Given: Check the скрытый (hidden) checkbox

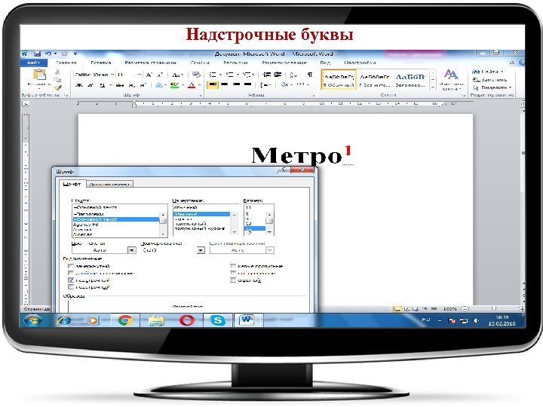Looking at the screenshot, I should click(x=233, y=280).
